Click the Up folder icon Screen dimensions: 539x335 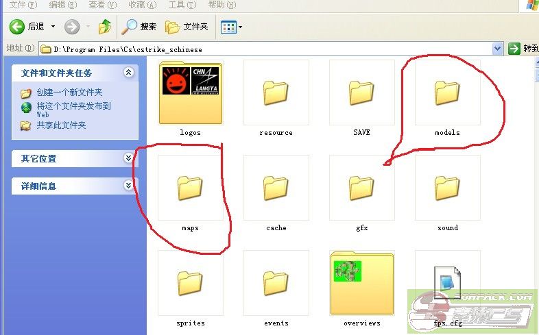105,27
